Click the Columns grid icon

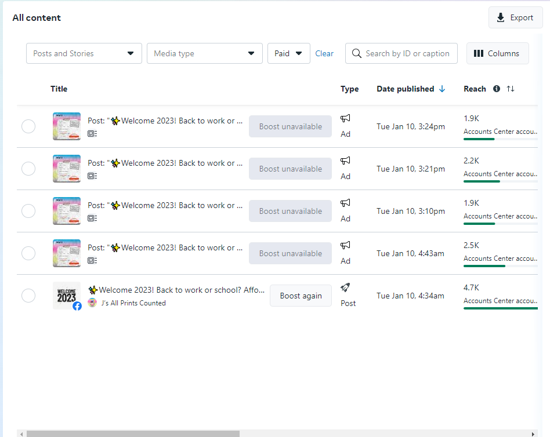click(x=479, y=53)
